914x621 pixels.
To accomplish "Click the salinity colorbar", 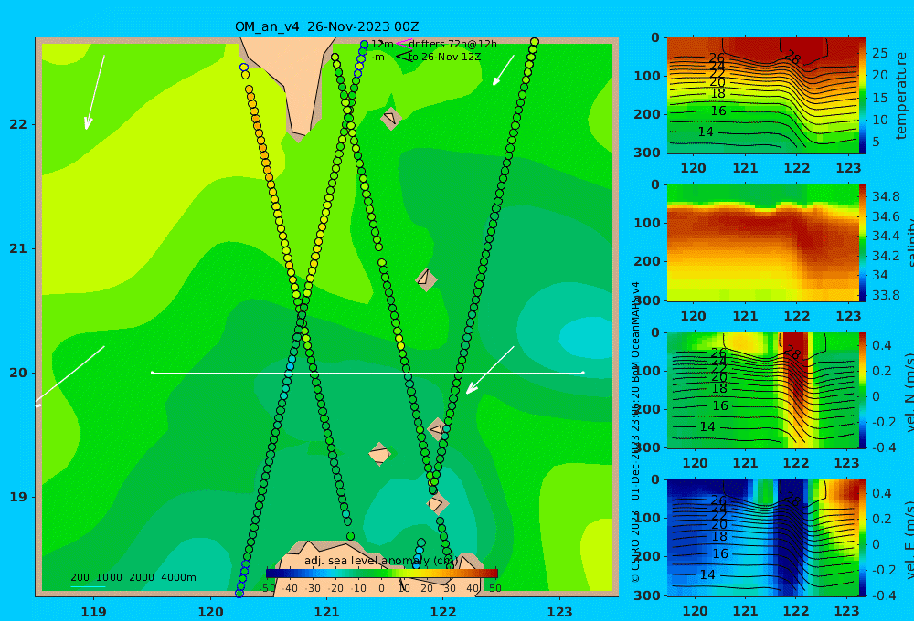I will (863, 243).
